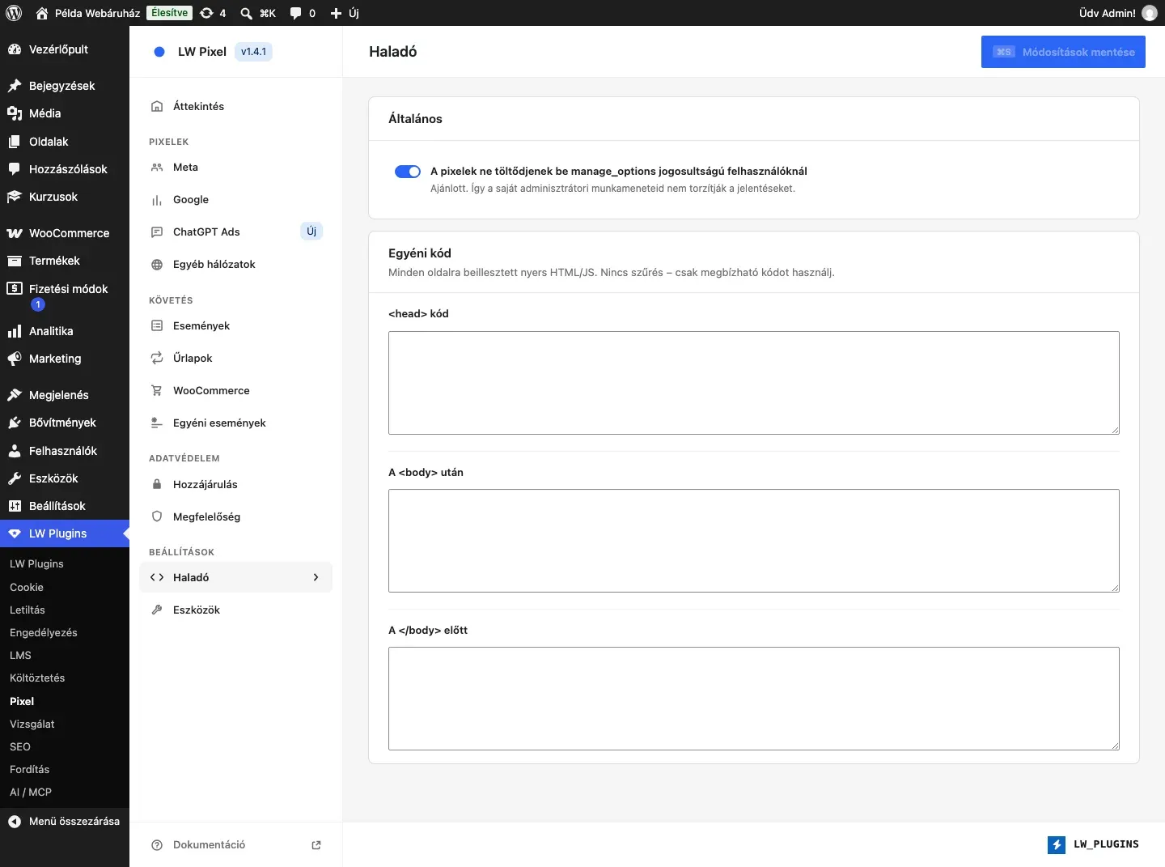Click into the A </body> előtt textarea

pyautogui.click(x=754, y=699)
